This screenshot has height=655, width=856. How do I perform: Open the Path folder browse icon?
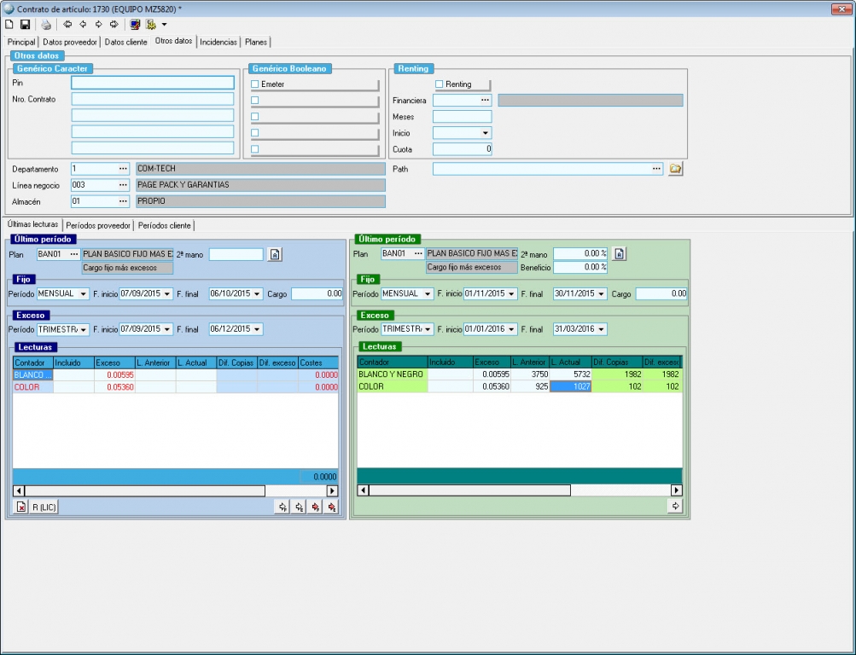point(675,169)
